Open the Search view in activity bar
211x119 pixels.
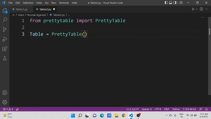point(5,20)
